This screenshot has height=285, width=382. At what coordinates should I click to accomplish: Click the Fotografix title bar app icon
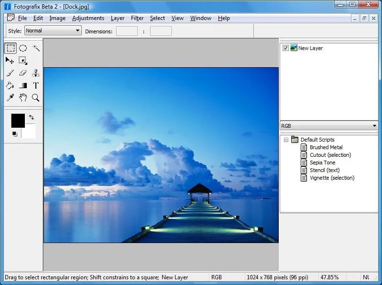(8, 6)
